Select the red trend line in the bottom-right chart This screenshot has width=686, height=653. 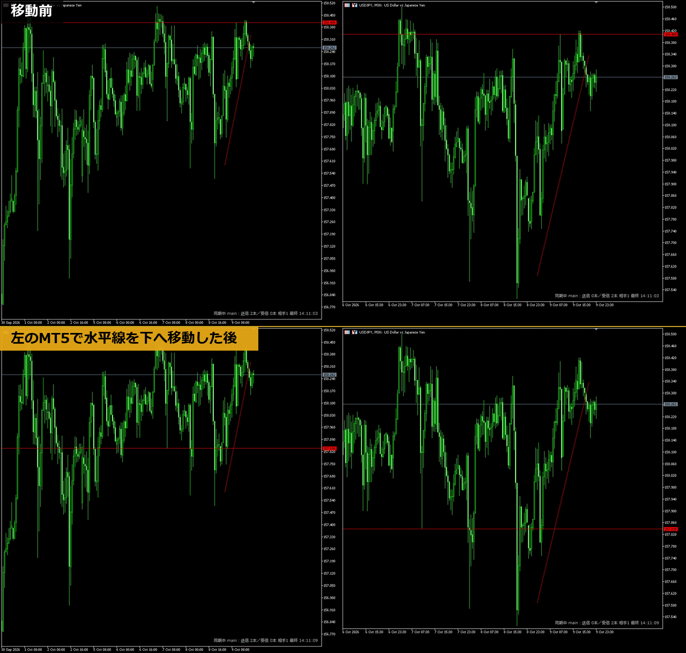coord(563,493)
